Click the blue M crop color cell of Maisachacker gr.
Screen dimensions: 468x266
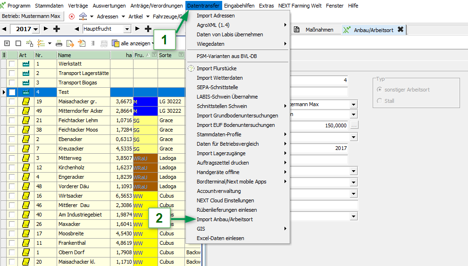pos(145,101)
